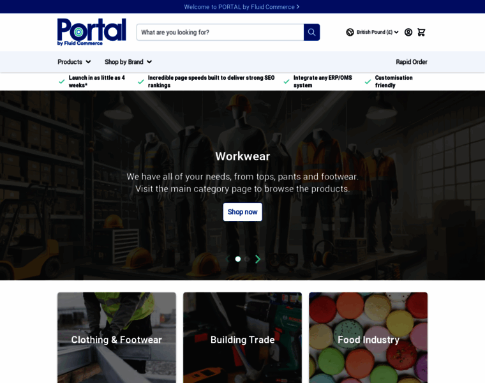Open the Welcome to PORTAL banner link
485x383 pixels.
242,7
